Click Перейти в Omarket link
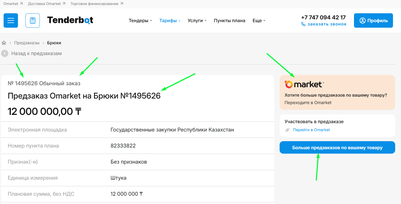Image resolution: width=401 pixels, height=204 pixels. 311,130
